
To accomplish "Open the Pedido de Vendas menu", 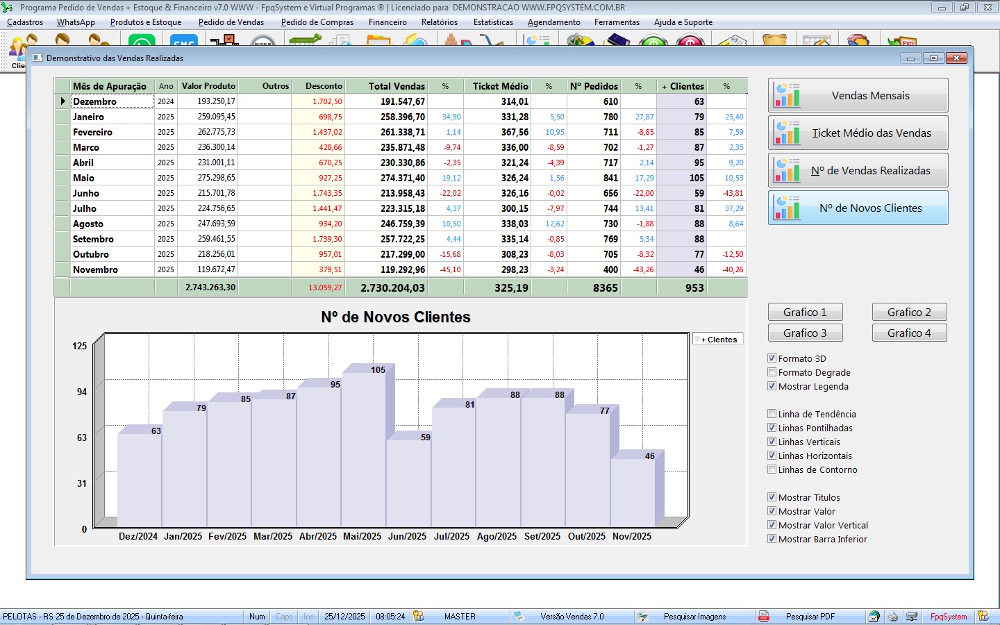I will pyautogui.click(x=231, y=22).
